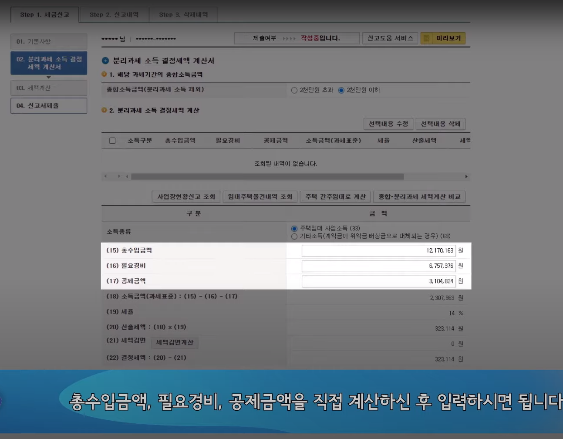
Task: Select the 기타소득 (69) radio button
Action: click(x=294, y=236)
